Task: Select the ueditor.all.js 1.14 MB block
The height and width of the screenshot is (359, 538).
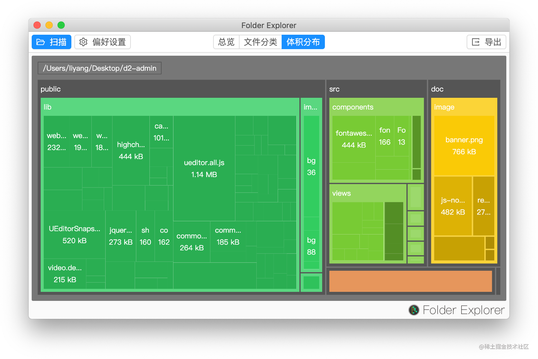Action: click(x=204, y=169)
